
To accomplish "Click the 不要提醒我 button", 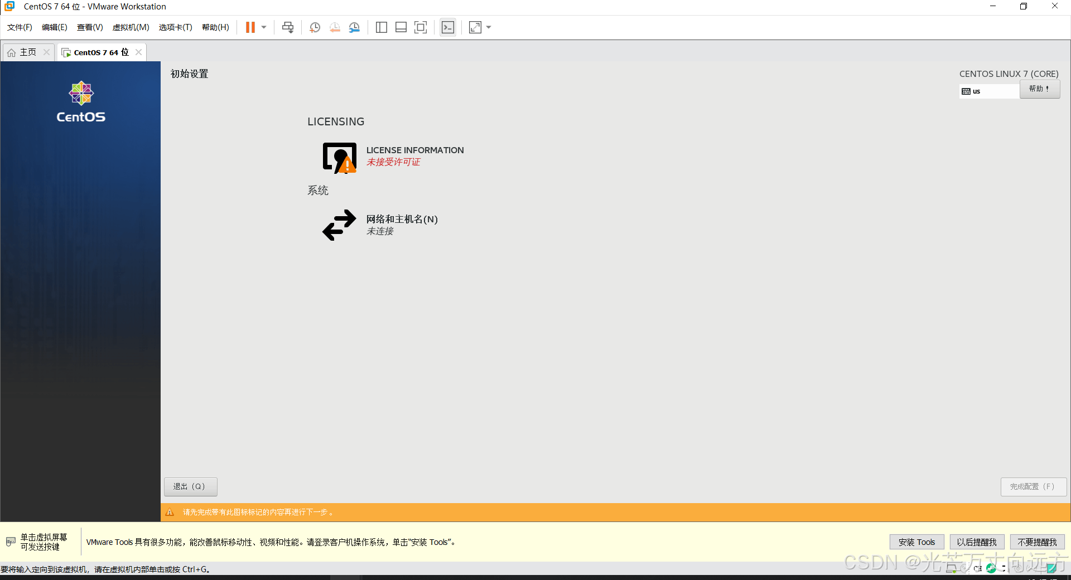I will tap(1037, 542).
